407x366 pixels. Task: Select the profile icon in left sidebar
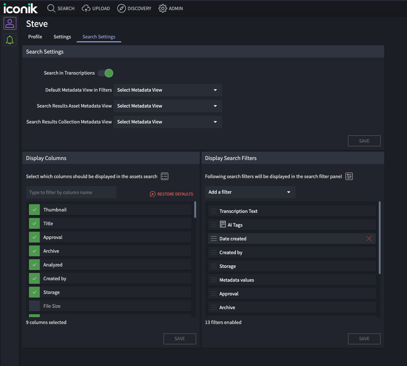click(x=10, y=23)
